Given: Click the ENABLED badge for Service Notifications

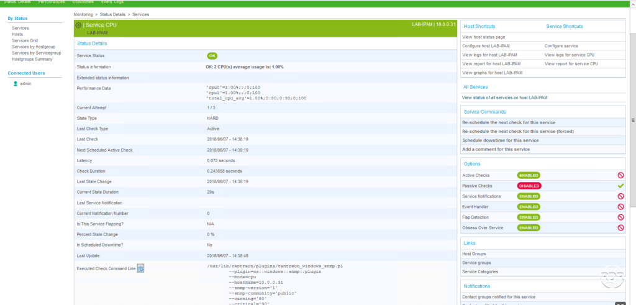Looking at the screenshot, I should [529, 196].
